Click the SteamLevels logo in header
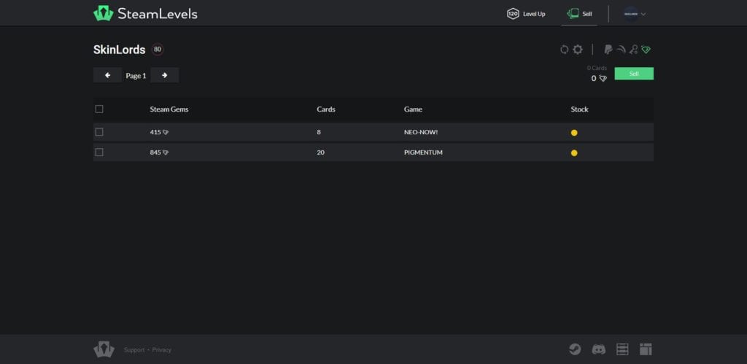747x364 pixels. [x=145, y=13]
